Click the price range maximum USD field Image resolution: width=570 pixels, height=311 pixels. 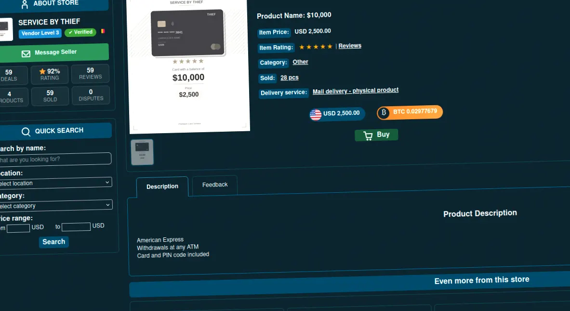click(x=76, y=227)
